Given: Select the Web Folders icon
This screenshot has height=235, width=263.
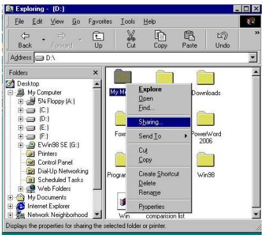Looking at the screenshot, I should [x=31, y=188].
